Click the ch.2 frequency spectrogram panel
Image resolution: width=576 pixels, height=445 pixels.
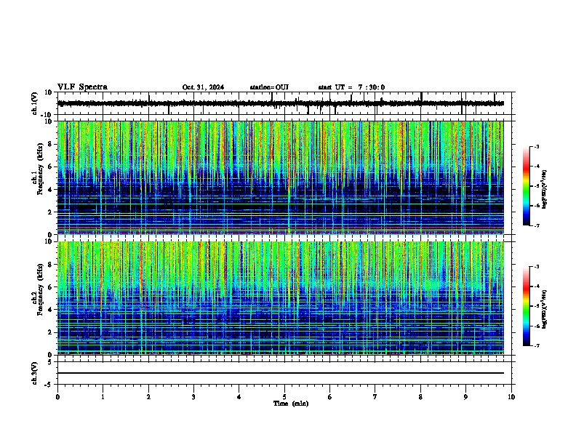click(281, 298)
